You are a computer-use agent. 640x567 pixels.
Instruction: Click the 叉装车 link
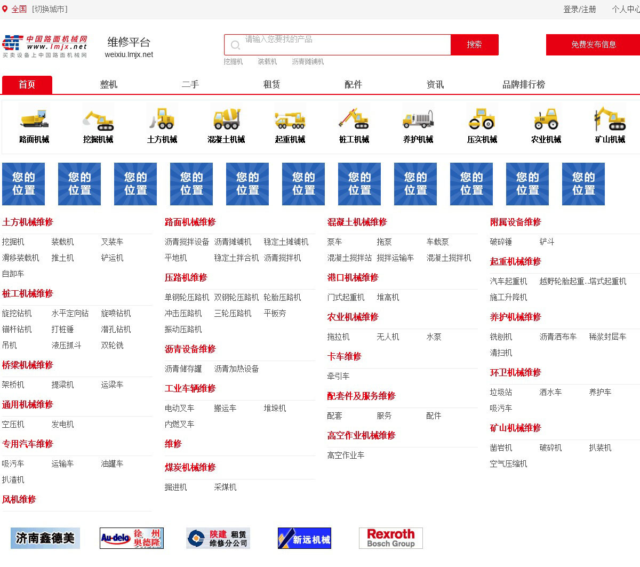[x=113, y=242]
